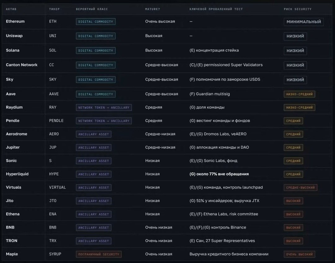Click Ancillary Asset badge in Jupiter row
The image size is (335, 263).
tap(94, 148)
